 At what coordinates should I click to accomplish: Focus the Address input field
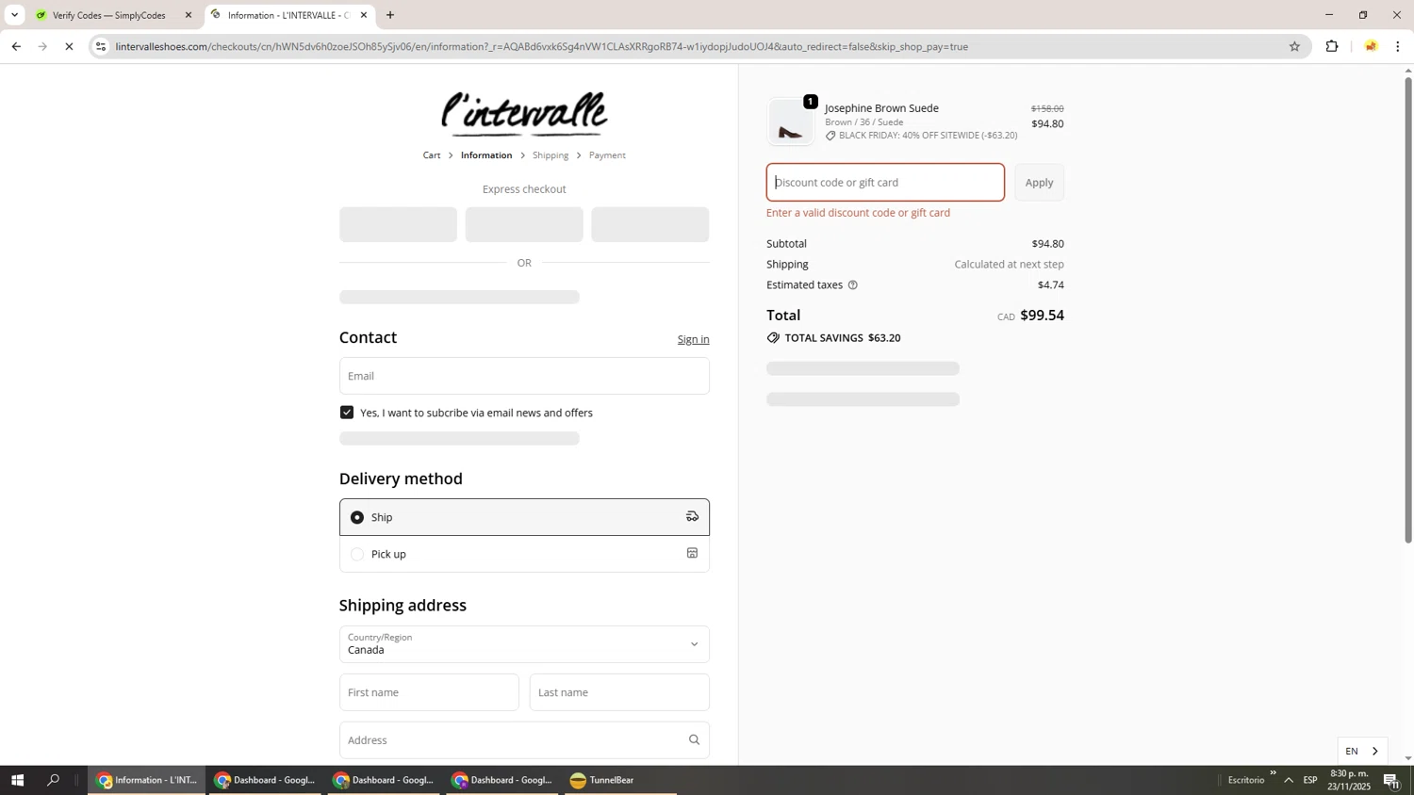[524, 740]
